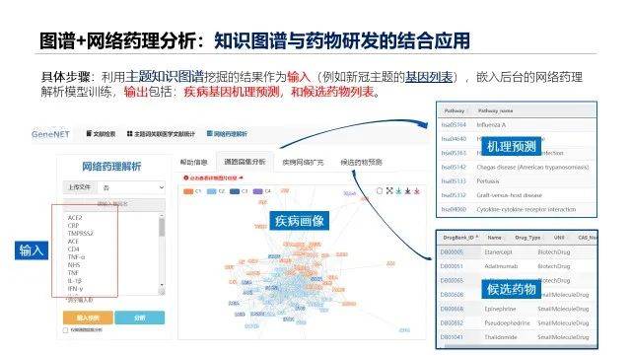Click the GeneNET logo in the header
Screen dimensions: 631x355
click(50, 134)
